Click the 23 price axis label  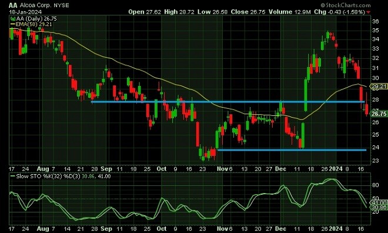pos(376,161)
